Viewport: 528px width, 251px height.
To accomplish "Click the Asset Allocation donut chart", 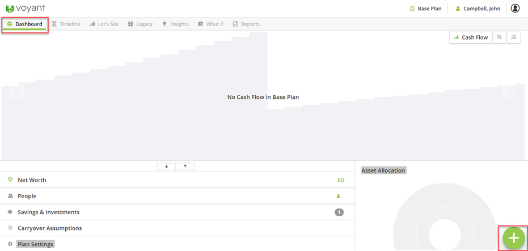I will point(445,217).
